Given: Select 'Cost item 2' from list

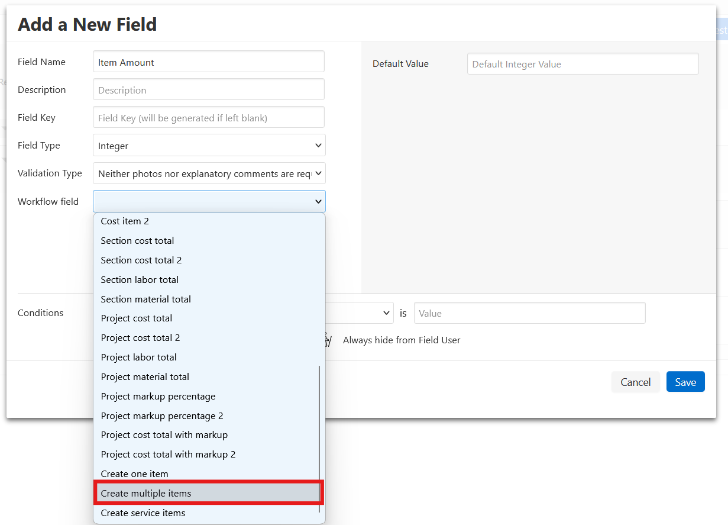Looking at the screenshot, I should coord(207,221).
